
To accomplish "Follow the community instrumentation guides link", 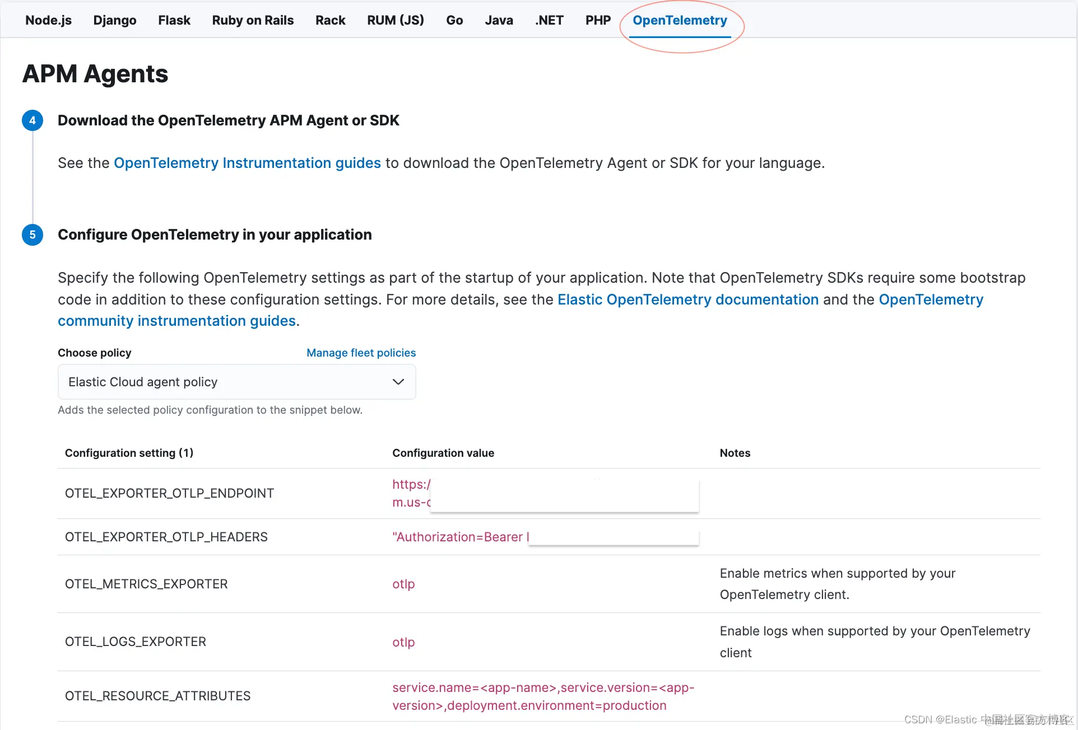I will 176,321.
